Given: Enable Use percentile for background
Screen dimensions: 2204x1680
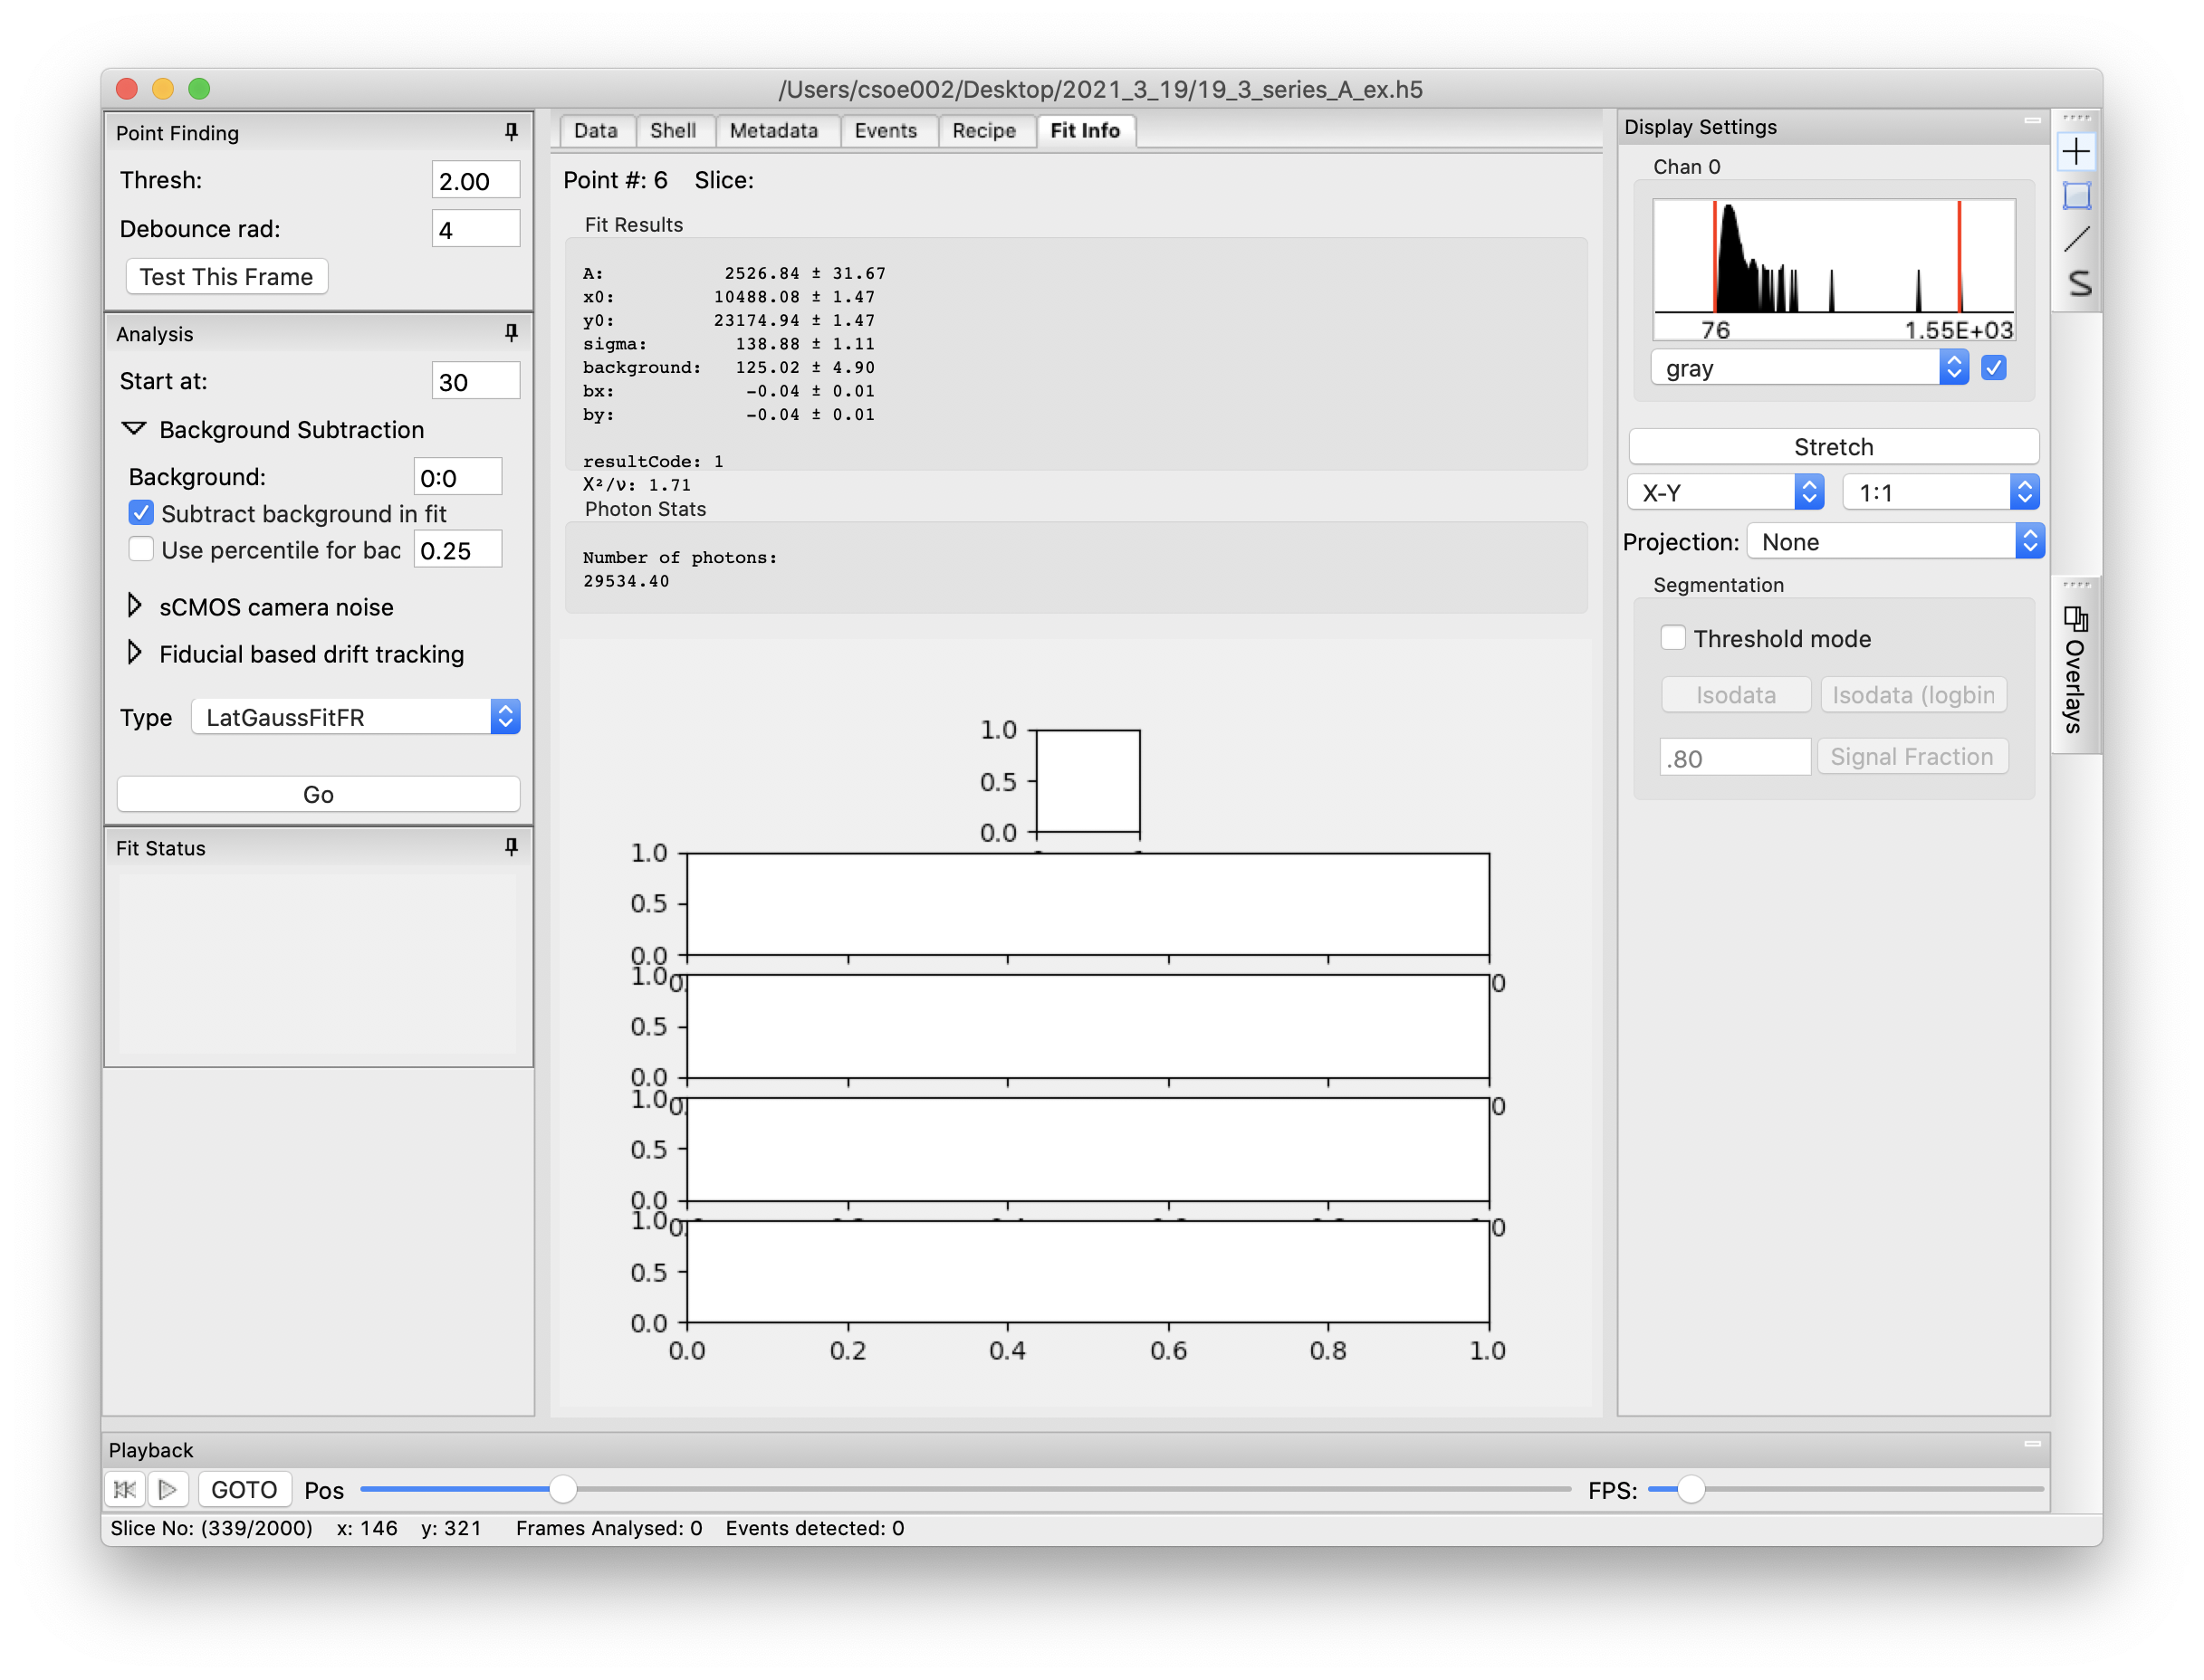Looking at the screenshot, I should (x=140, y=549).
